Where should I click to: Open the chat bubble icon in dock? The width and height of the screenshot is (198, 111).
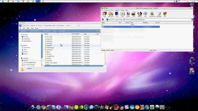[91, 107]
